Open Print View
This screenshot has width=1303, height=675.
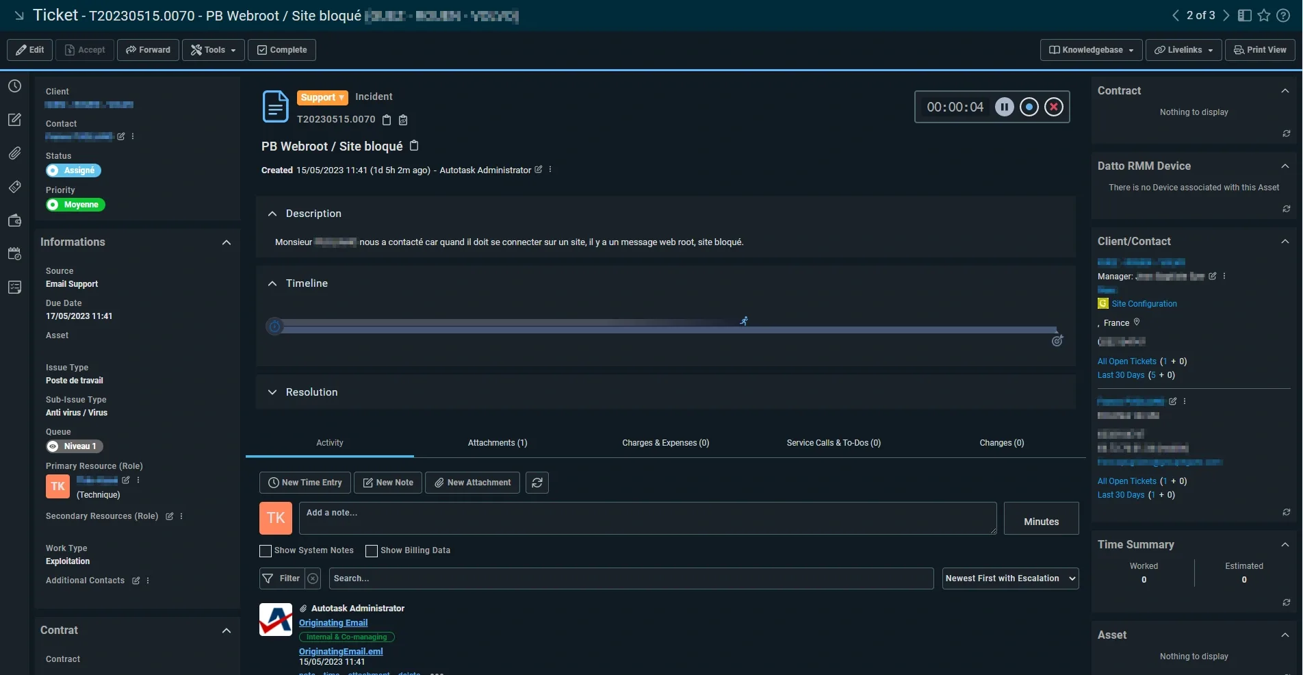coord(1260,50)
